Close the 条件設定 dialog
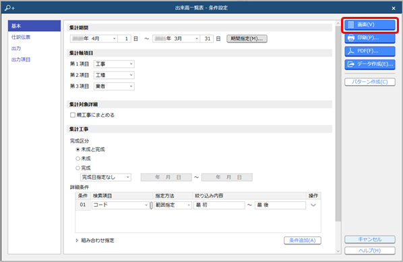 click(394, 8)
